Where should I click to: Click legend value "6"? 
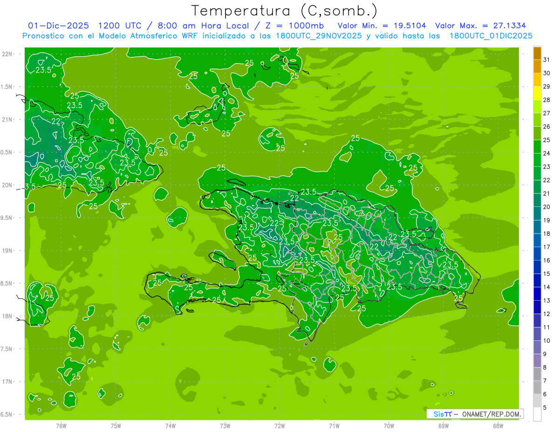pyautogui.click(x=545, y=394)
